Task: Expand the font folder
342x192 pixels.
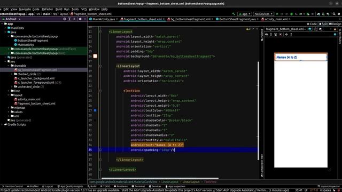Action: tap(9, 91)
